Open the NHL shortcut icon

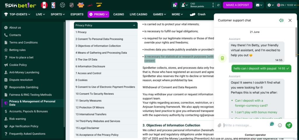tap(72, 5)
